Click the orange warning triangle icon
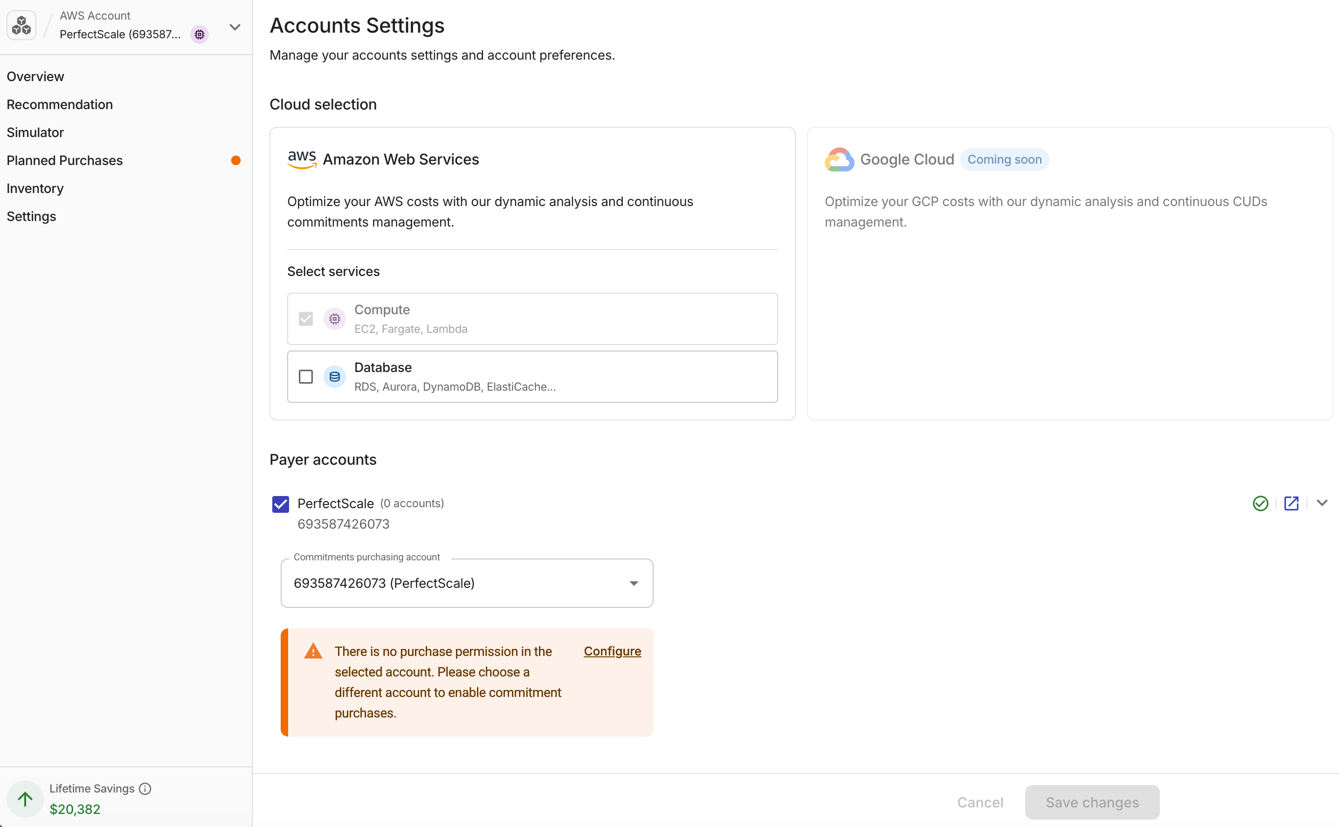 313,651
